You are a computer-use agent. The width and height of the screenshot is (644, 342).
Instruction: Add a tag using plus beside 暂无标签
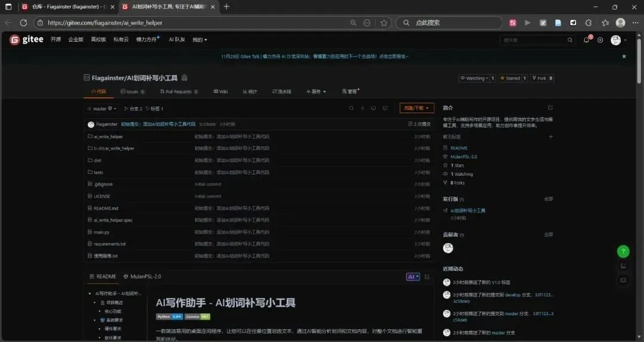tap(551, 136)
